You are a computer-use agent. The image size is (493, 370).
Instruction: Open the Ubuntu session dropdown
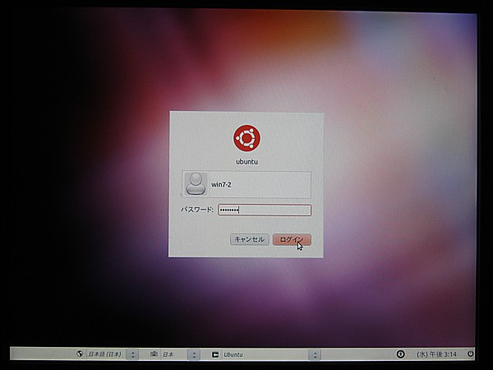click(272, 354)
